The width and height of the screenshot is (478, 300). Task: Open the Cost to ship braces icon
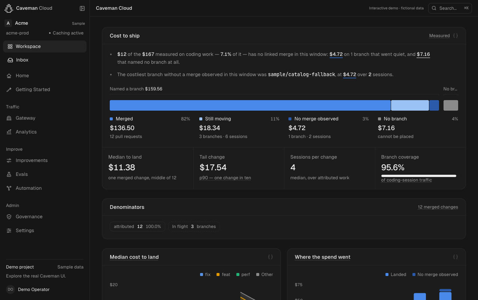tap(456, 36)
